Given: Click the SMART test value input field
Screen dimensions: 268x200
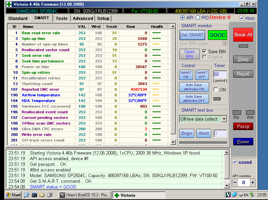Looking at the screenshot, I should (220, 134).
